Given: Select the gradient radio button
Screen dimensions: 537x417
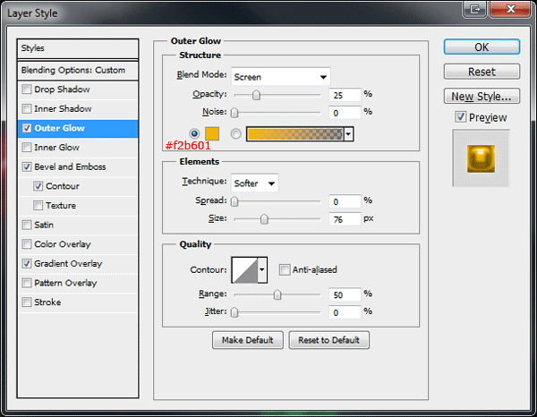Looking at the screenshot, I should 235,133.
